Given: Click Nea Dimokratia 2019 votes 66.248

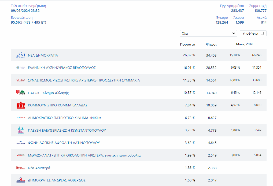Looking at the screenshot, I should (257, 55).
